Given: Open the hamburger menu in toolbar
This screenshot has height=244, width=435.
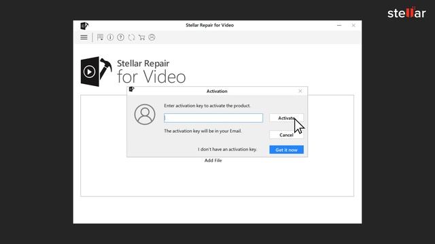Looking at the screenshot, I should (x=84, y=37).
